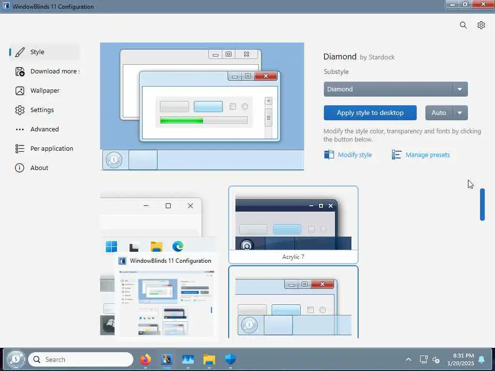This screenshot has width=495, height=371.
Task: Open the Per application section
Action: (44, 149)
